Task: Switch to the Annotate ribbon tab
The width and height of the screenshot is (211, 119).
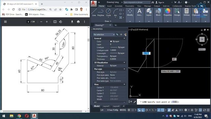Action: click(x=118, y=6)
